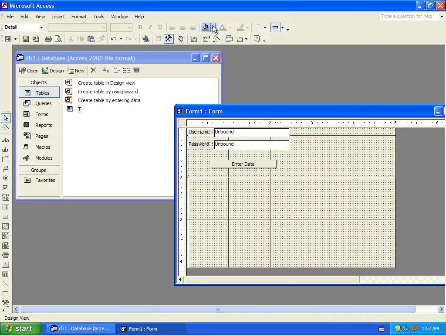The height and width of the screenshot is (335, 446).
Task: Click the Save icon in the toolbar
Action: pyautogui.click(x=26, y=39)
